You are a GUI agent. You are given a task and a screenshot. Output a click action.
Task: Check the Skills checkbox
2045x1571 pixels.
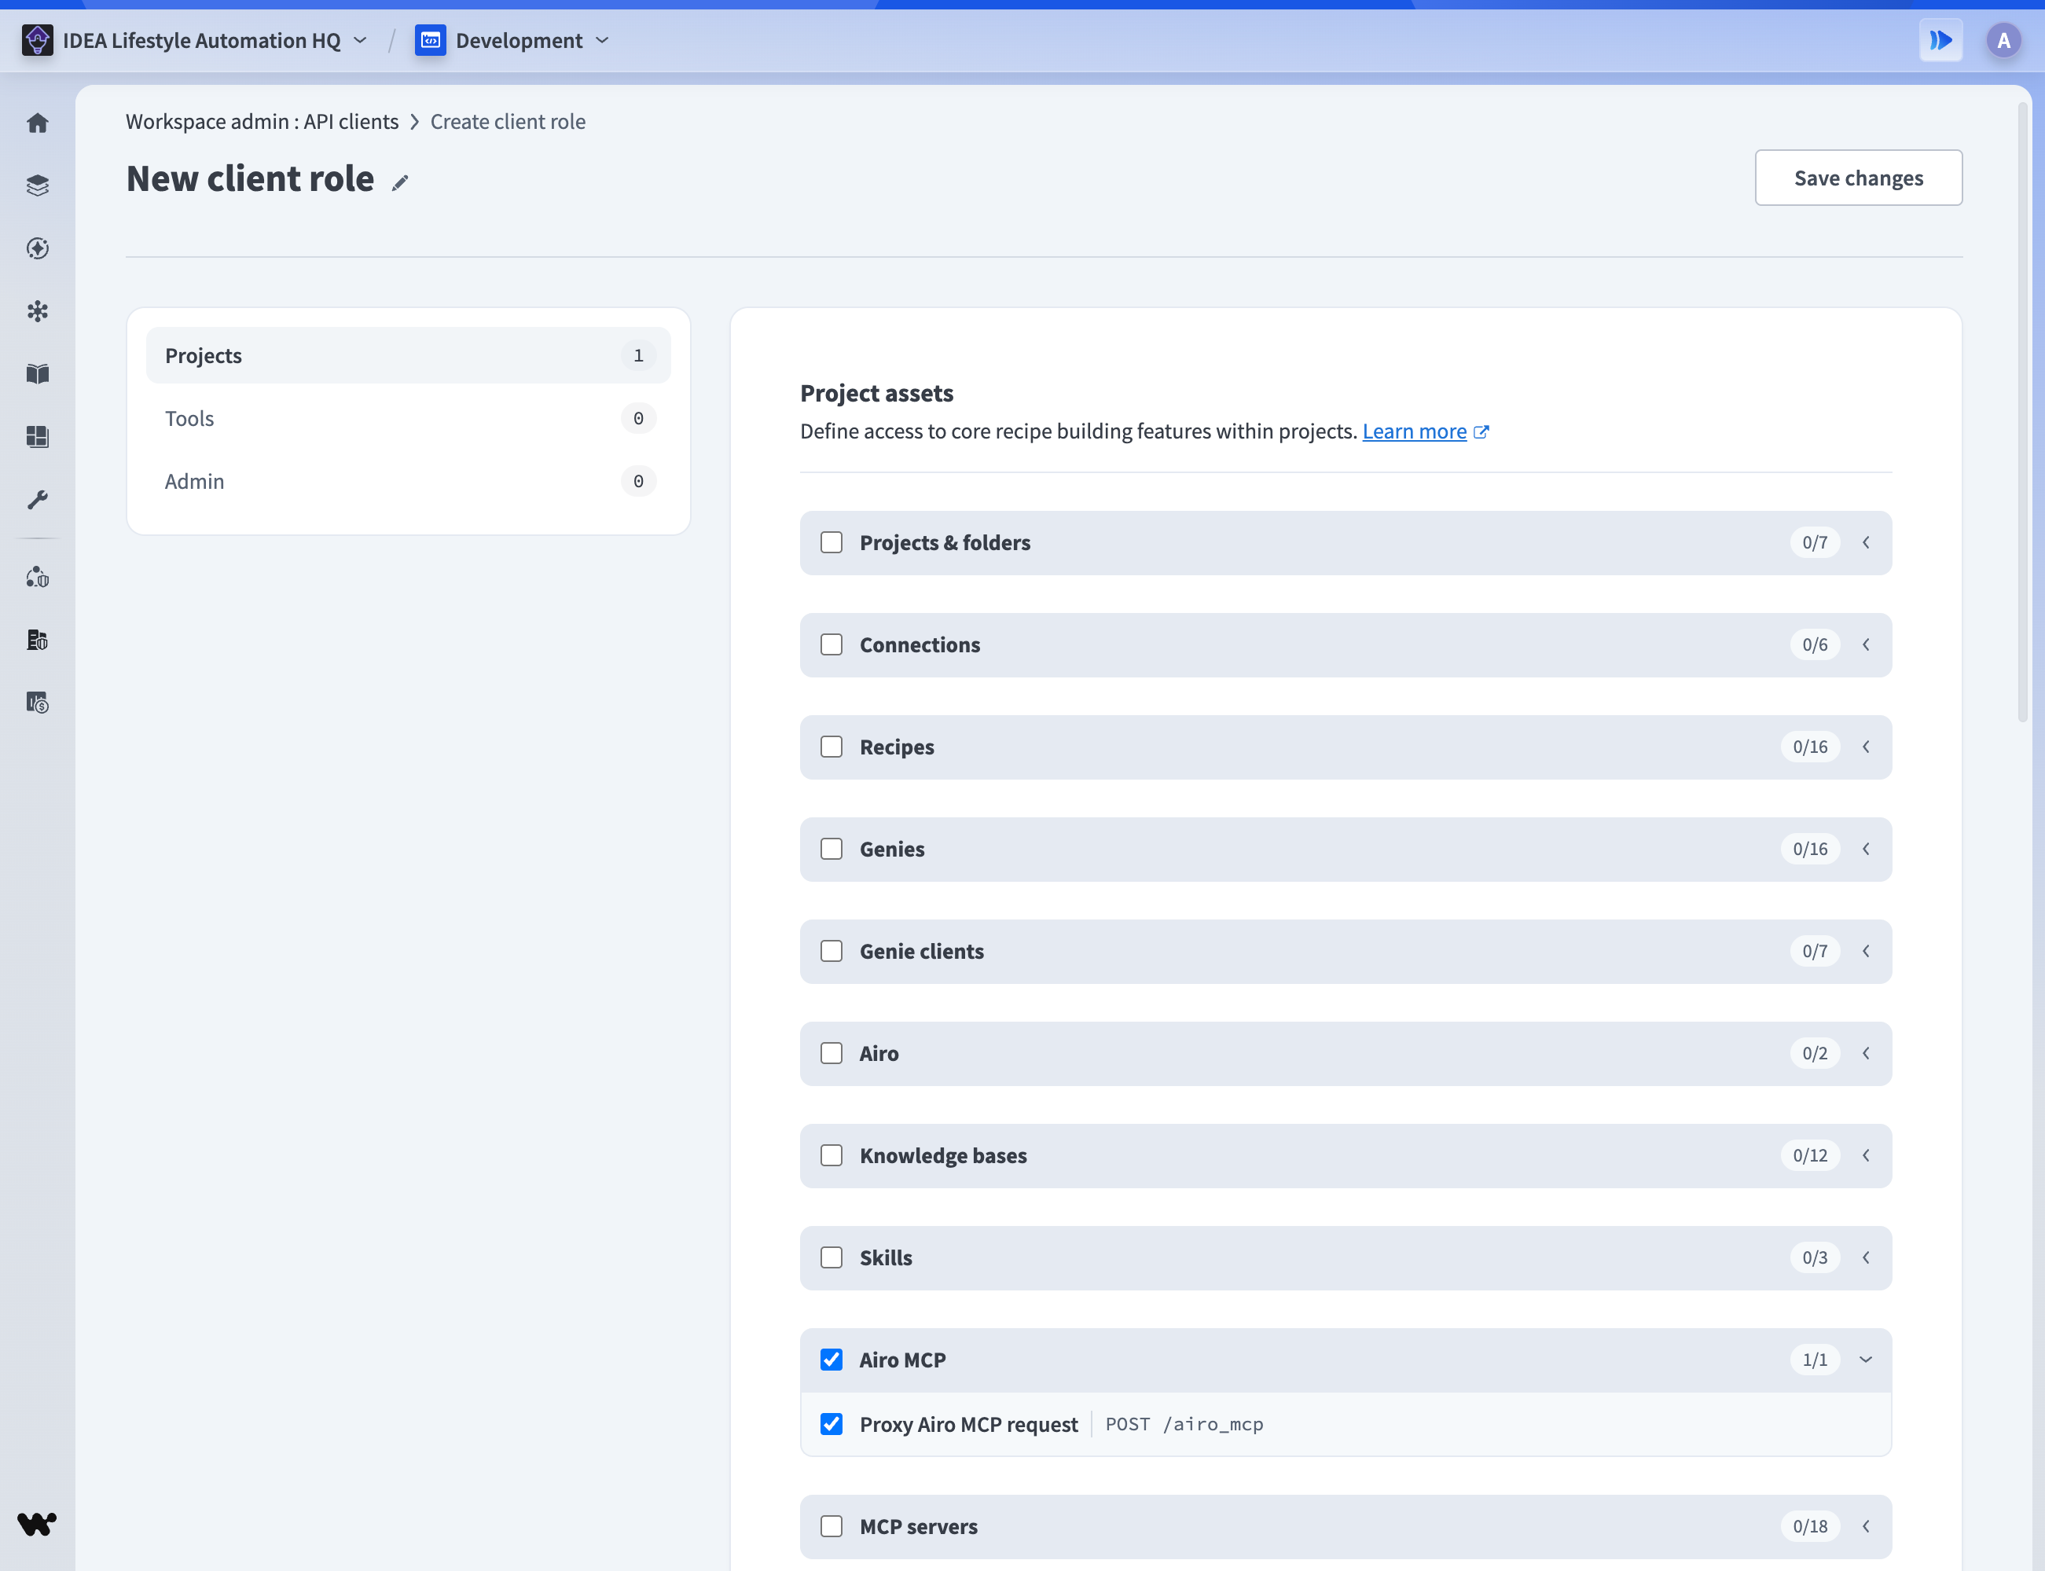tap(832, 1257)
